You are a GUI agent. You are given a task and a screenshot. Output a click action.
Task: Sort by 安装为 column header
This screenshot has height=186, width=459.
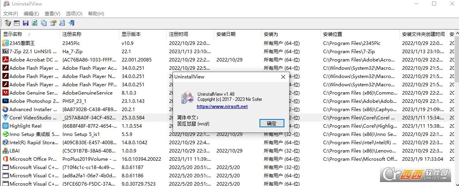(291, 34)
